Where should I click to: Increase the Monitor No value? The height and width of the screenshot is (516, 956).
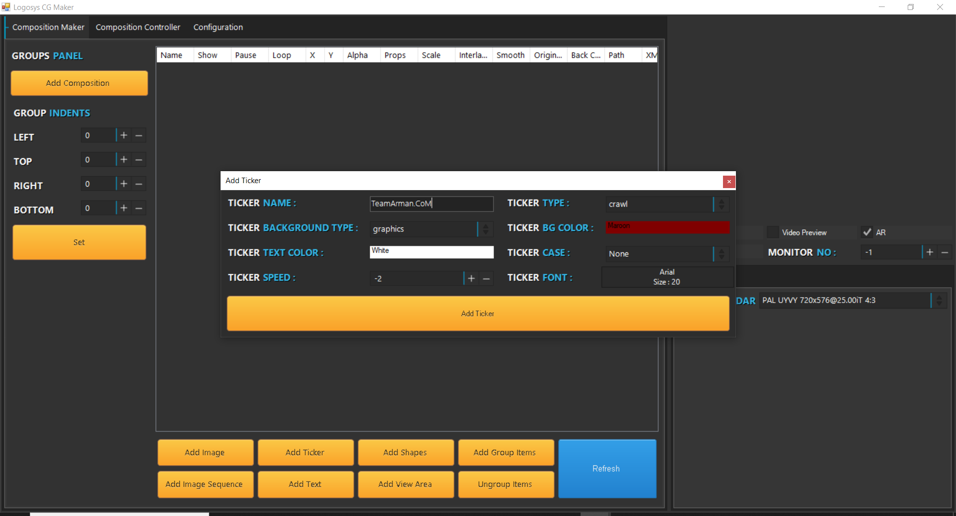pyautogui.click(x=930, y=252)
